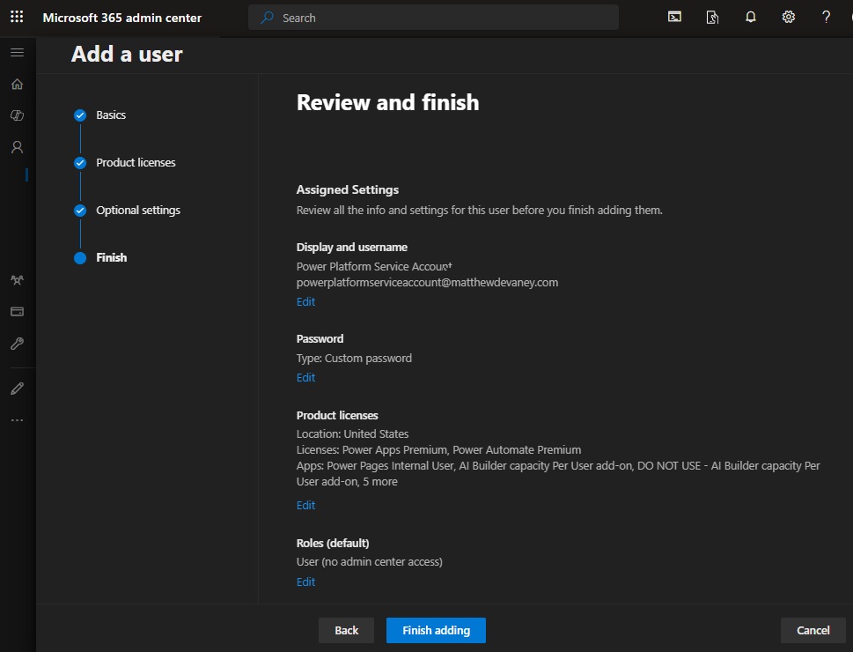The image size is (853, 652).
Task: Click 'Assigned Settings' heading
Action: [x=348, y=189]
